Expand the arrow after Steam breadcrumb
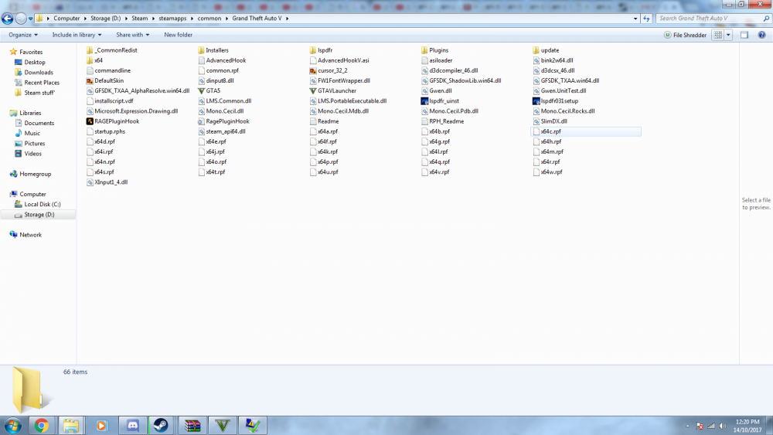Image resolution: width=773 pixels, height=435 pixels. click(x=153, y=19)
